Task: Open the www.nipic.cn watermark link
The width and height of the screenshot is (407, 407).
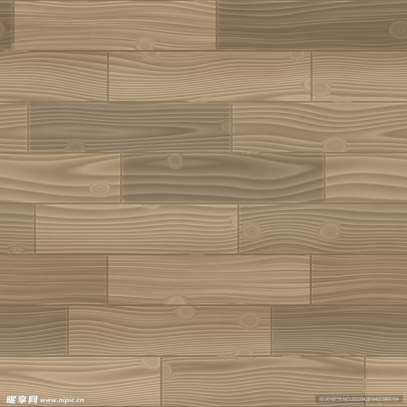Action: (62, 400)
